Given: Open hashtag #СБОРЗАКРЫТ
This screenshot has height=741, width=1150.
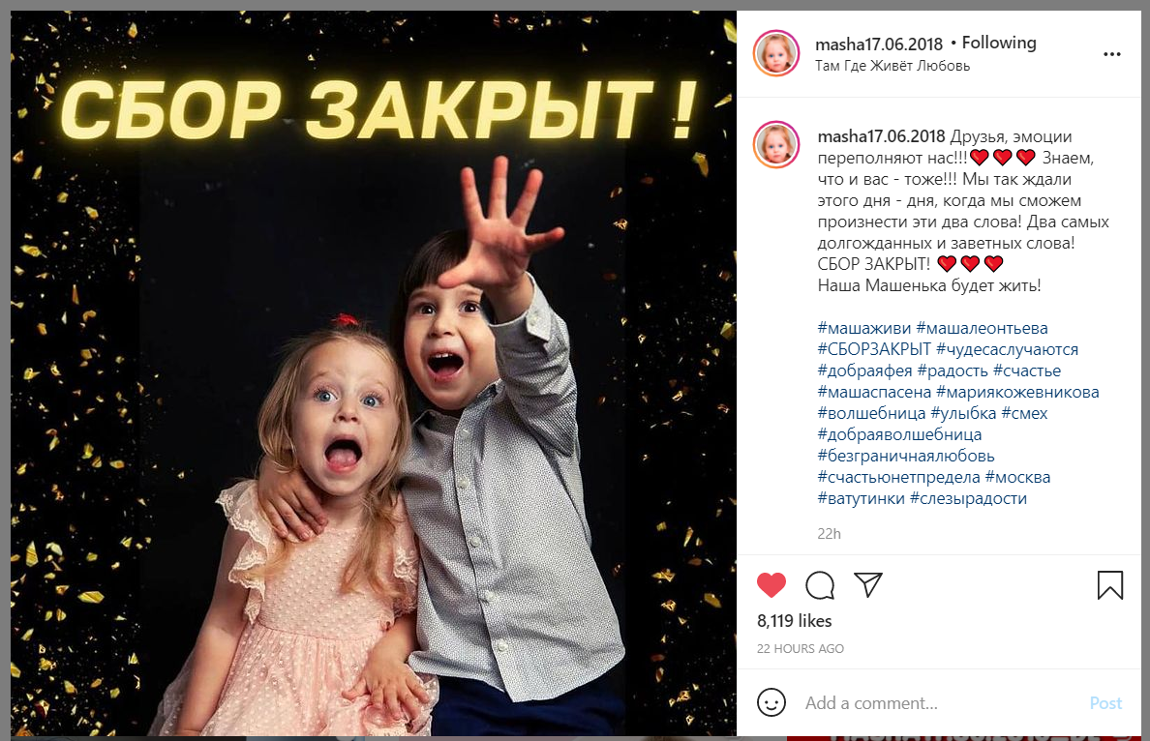Looking at the screenshot, I should [874, 349].
